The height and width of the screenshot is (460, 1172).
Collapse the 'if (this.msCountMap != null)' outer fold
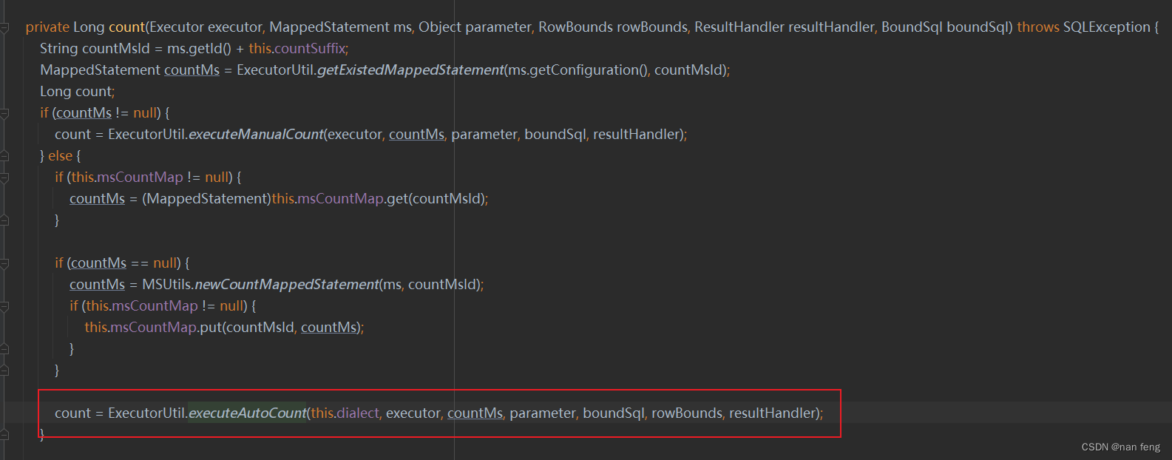[4, 178]
